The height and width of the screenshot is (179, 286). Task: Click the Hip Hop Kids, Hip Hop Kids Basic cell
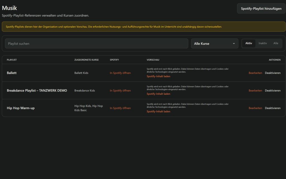click(x=89, y=108)
